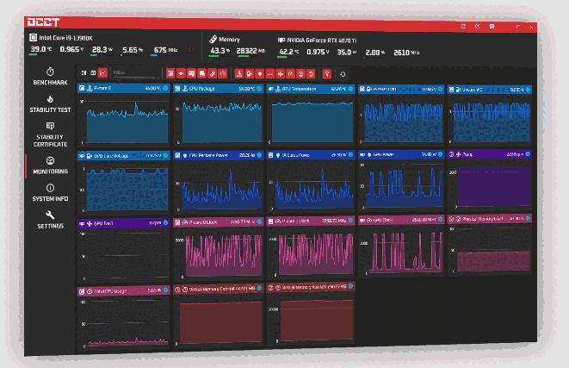
Task: Click the reset arrow icon in toolbar
Action: coord(343,74)
